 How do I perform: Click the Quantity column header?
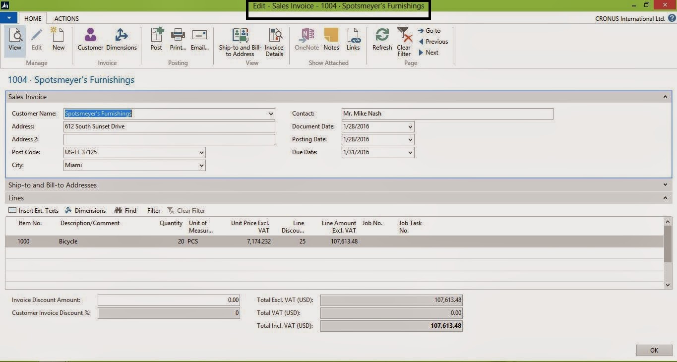pyautogui.click(x=171, y=223)
